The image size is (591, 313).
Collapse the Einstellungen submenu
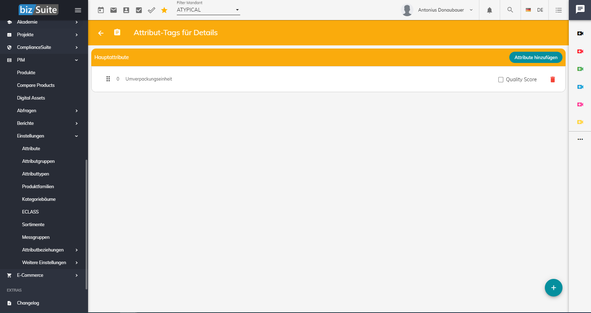coord(44,136)
